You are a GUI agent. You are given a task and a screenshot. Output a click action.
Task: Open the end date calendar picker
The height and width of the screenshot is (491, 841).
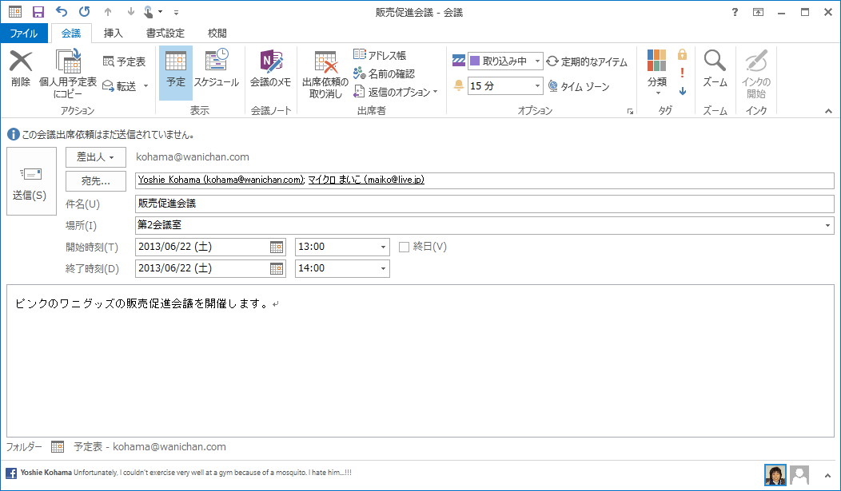[277, 268]
